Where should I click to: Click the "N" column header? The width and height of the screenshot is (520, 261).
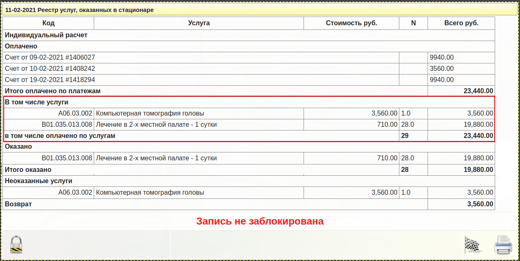point(413,23)
